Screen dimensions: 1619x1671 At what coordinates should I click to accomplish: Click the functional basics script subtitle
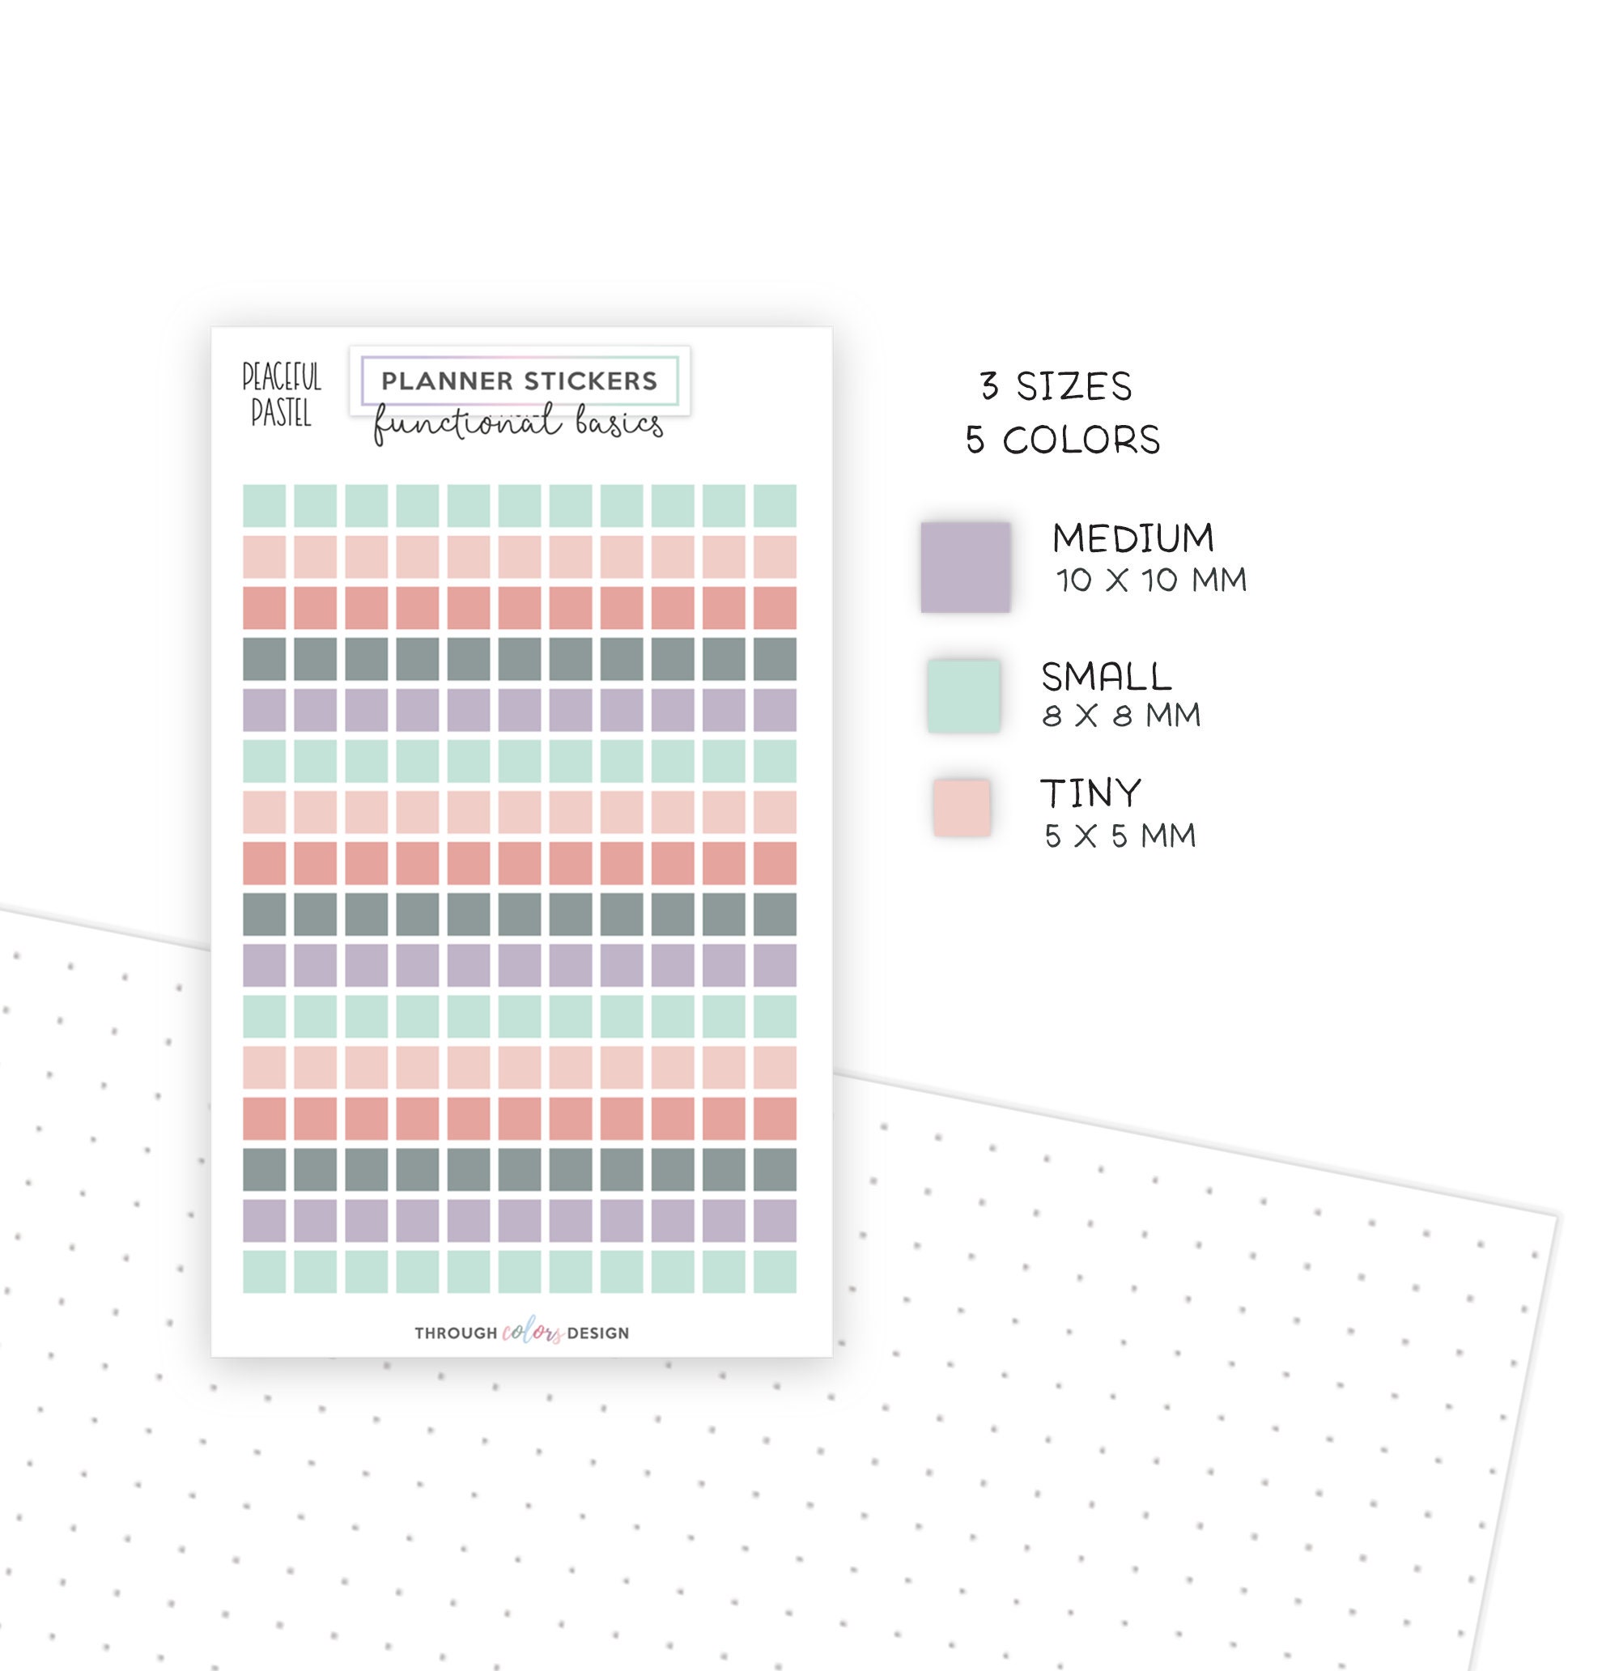coord(518,423)
